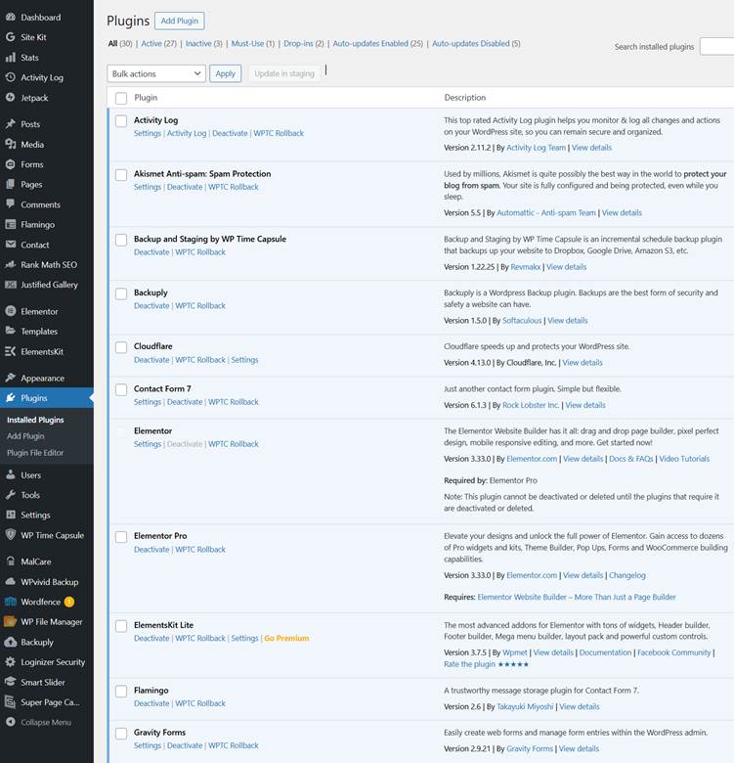Click the Collapse Menu arrow icon
This screenshot has height=763, width=734.
click(10, 722)
